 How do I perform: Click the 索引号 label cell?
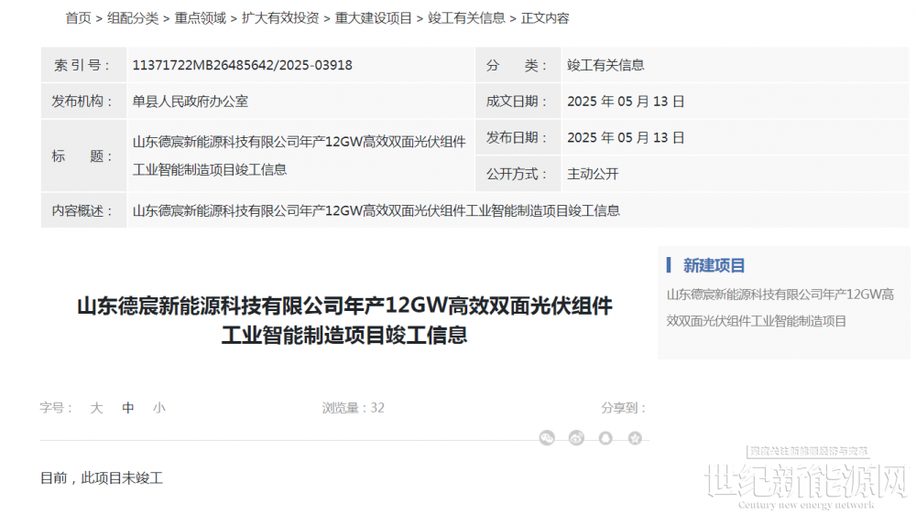point(83,65)
